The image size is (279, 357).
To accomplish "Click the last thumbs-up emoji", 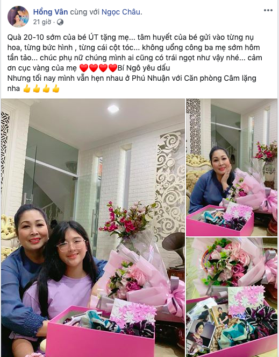I will tap(56, 88).
